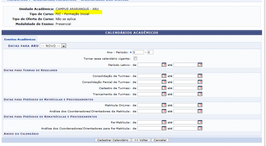This screenshot has width=266, height=146.
Task: Focus the Ano year input field
Action: pos(139,52)
